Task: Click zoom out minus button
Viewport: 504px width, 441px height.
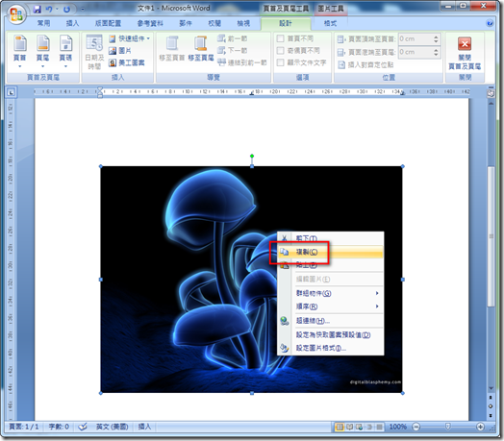Action: (x=416, y=427)
